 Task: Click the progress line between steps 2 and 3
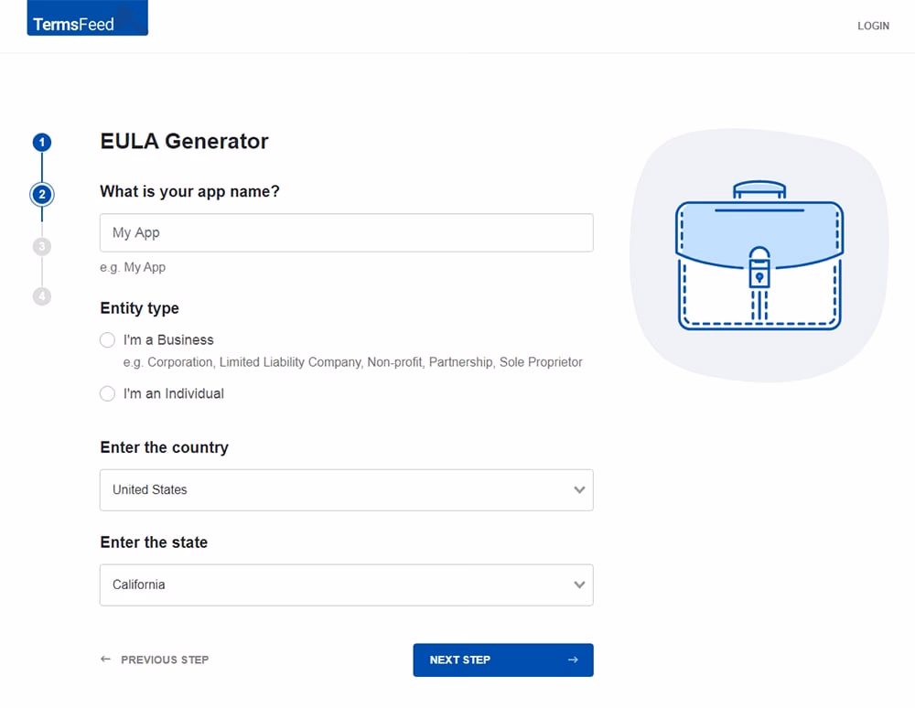pyautogui.click(x=42, y=220)
